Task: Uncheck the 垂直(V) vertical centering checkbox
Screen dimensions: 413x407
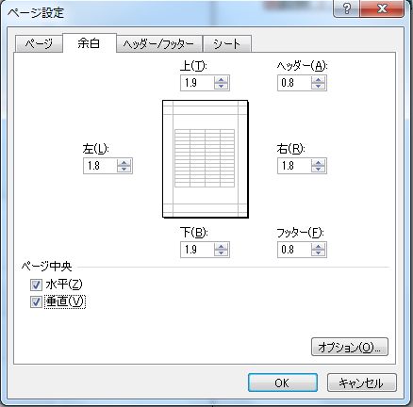Action: pos(36,302)
